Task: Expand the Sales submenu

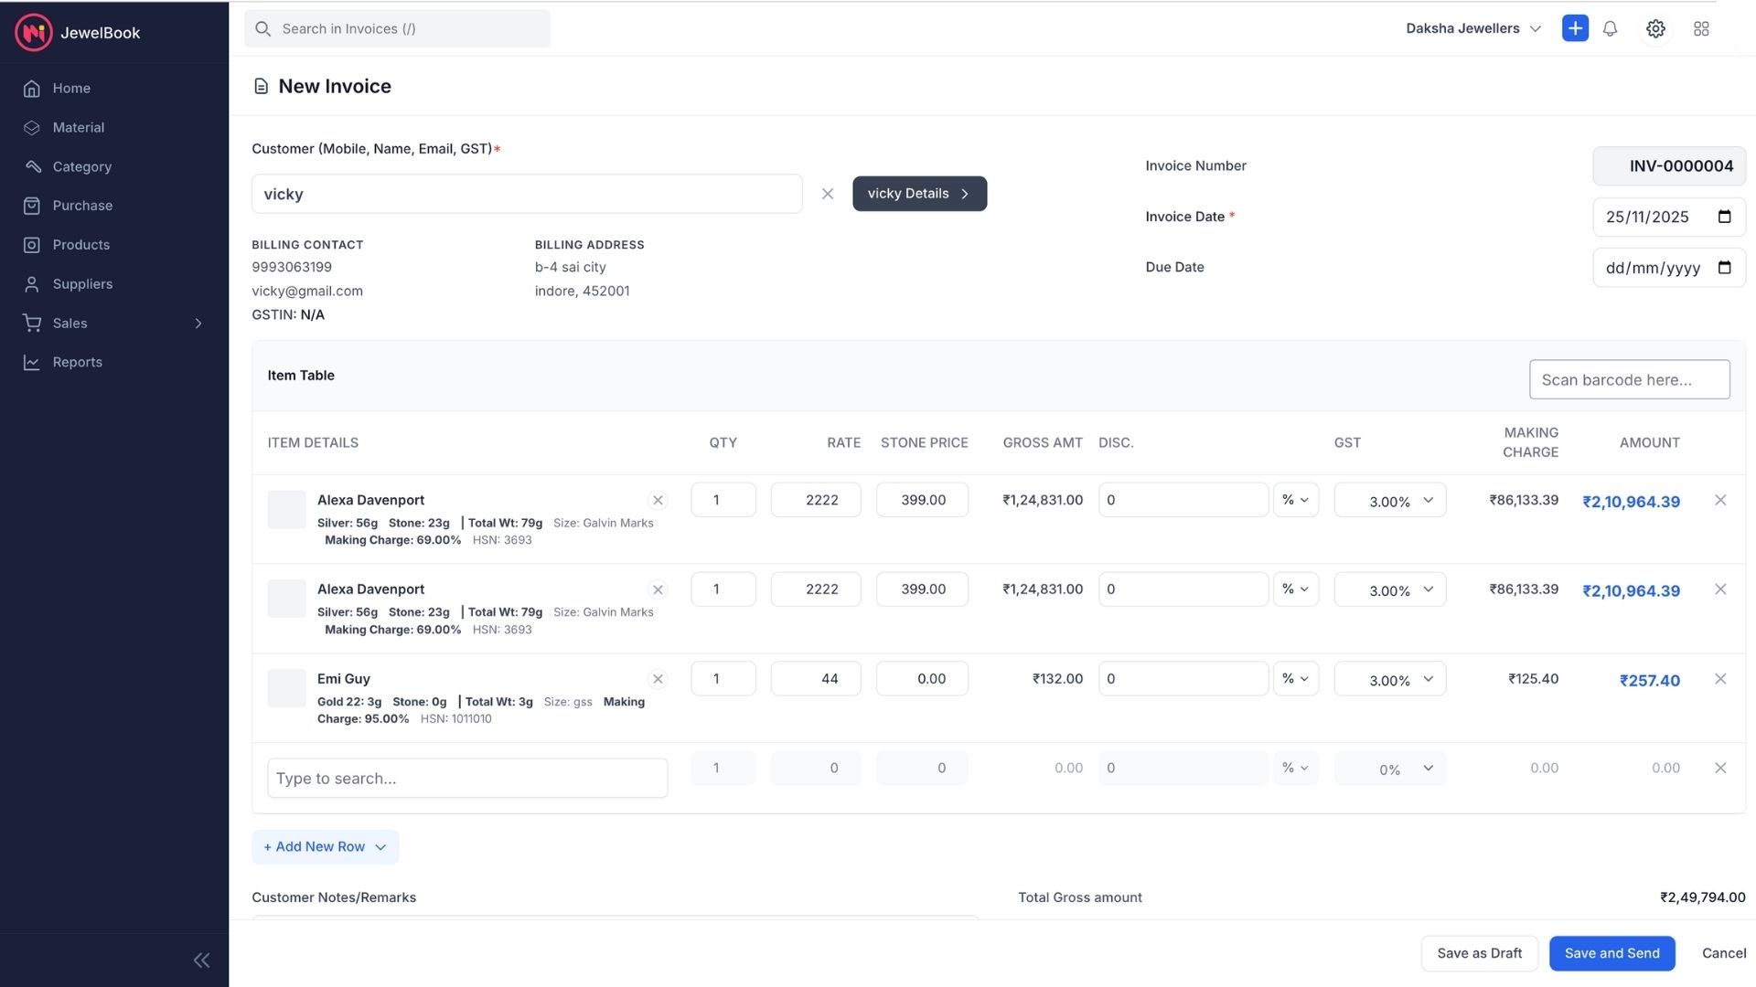Action: 198,323
